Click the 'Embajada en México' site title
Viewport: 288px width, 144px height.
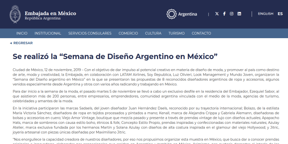pyautogui.click(x=50, y=13)
